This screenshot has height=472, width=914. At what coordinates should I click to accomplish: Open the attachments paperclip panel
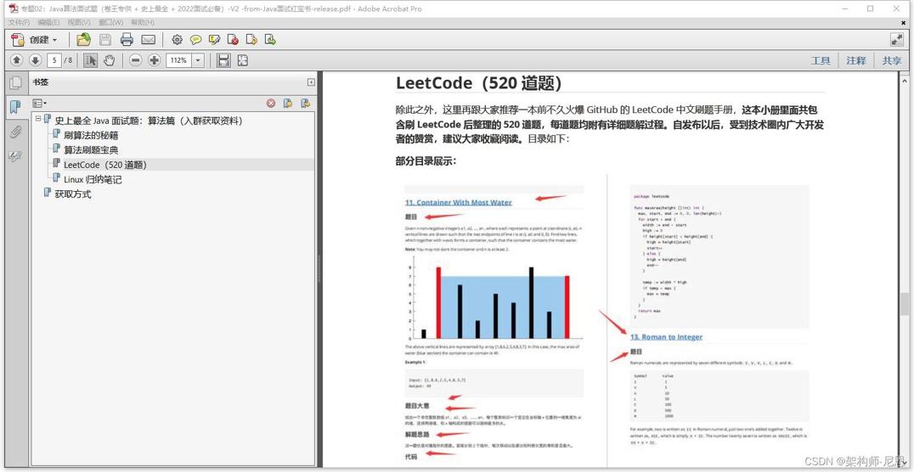[16, 132]
